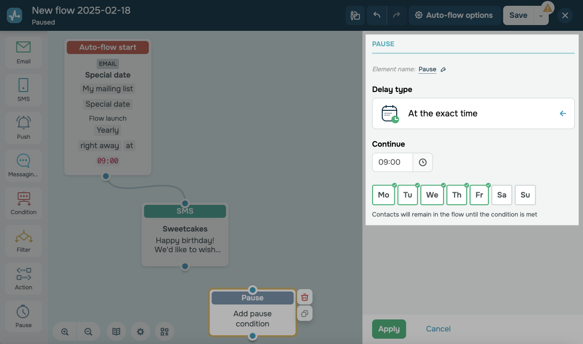Viewport: 583px width, 344px height.
Task: Click the test flow icon in header
Action: point(355,15)
